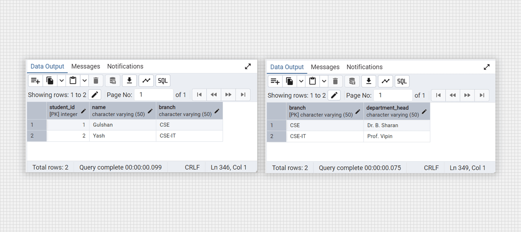Edit student_id column pencil icon
This screenshot has height=232, width=521.
click(83, 111)
